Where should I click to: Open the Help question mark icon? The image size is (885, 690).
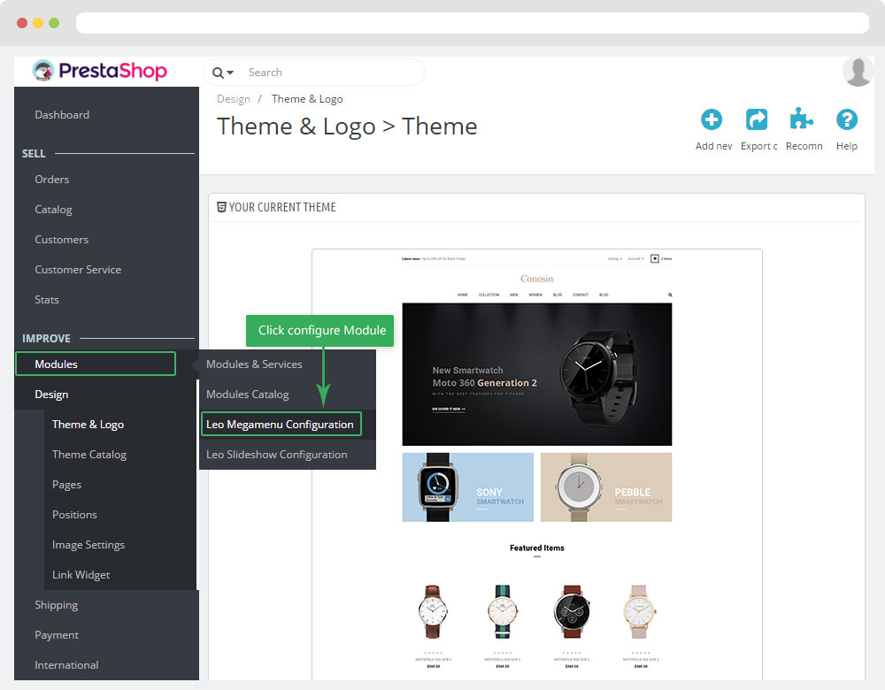click(x=847, y=119)
